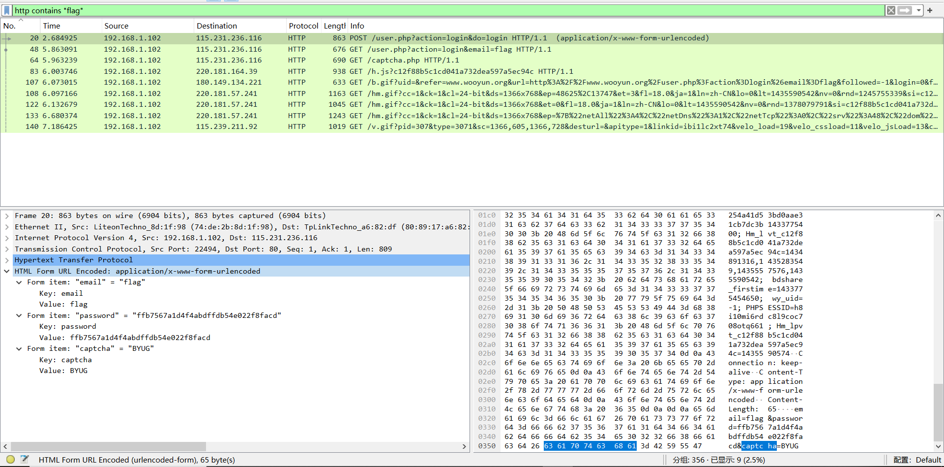
Task: Add a filter button with plus icon
Action: [930, 10]
